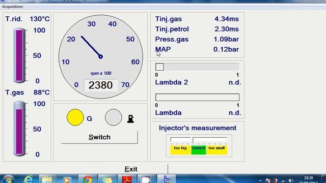Click the Press.gas value 1.09bar
326x183 pixels.
coord(226,39)
